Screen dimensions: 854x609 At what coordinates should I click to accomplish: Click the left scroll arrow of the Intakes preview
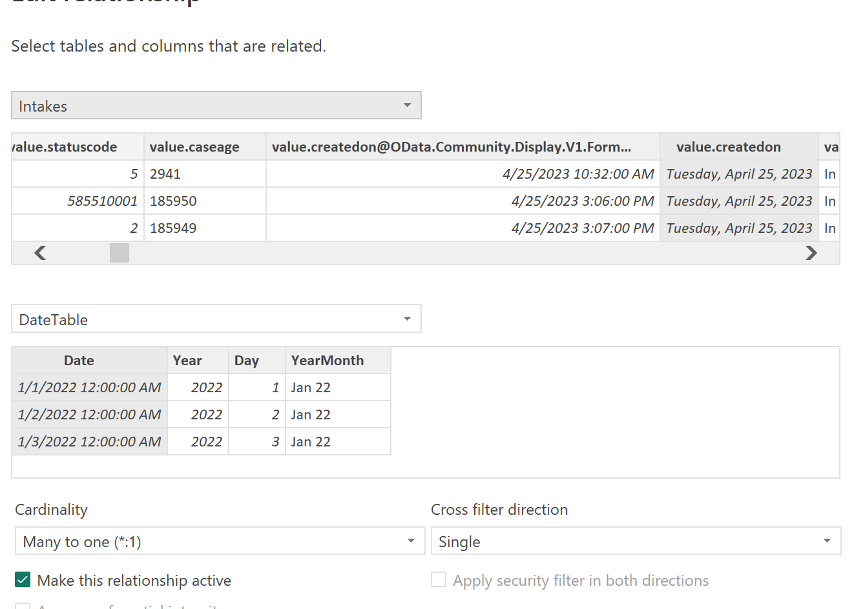click(40, 253)
